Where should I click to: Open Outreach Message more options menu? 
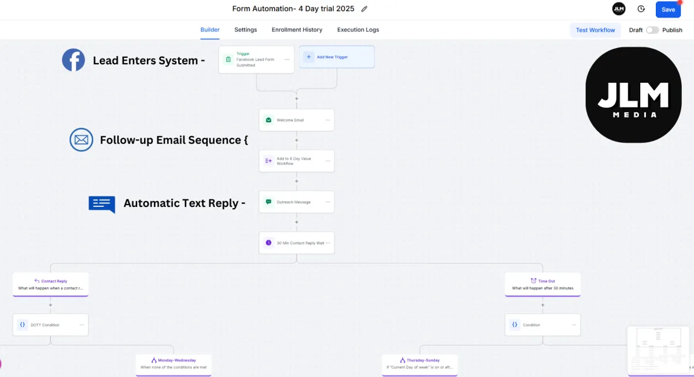(328, 202)
